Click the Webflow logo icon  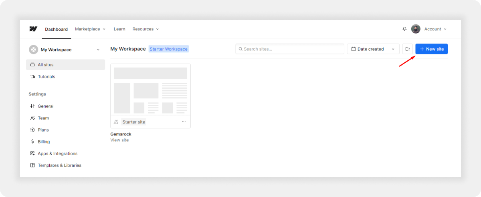tap(33, 29)
